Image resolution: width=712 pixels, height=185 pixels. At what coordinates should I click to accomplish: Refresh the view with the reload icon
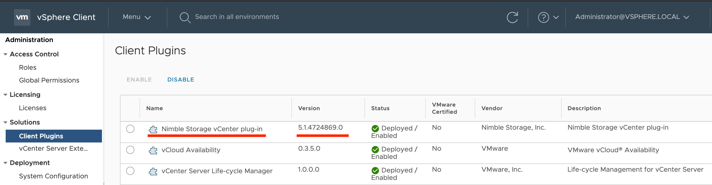tap(513, 17)
